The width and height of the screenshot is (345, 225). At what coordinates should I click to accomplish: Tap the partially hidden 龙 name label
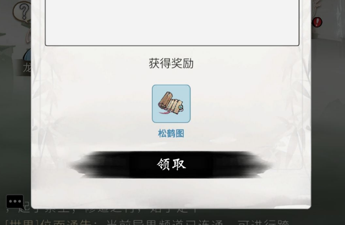point(27,68)
